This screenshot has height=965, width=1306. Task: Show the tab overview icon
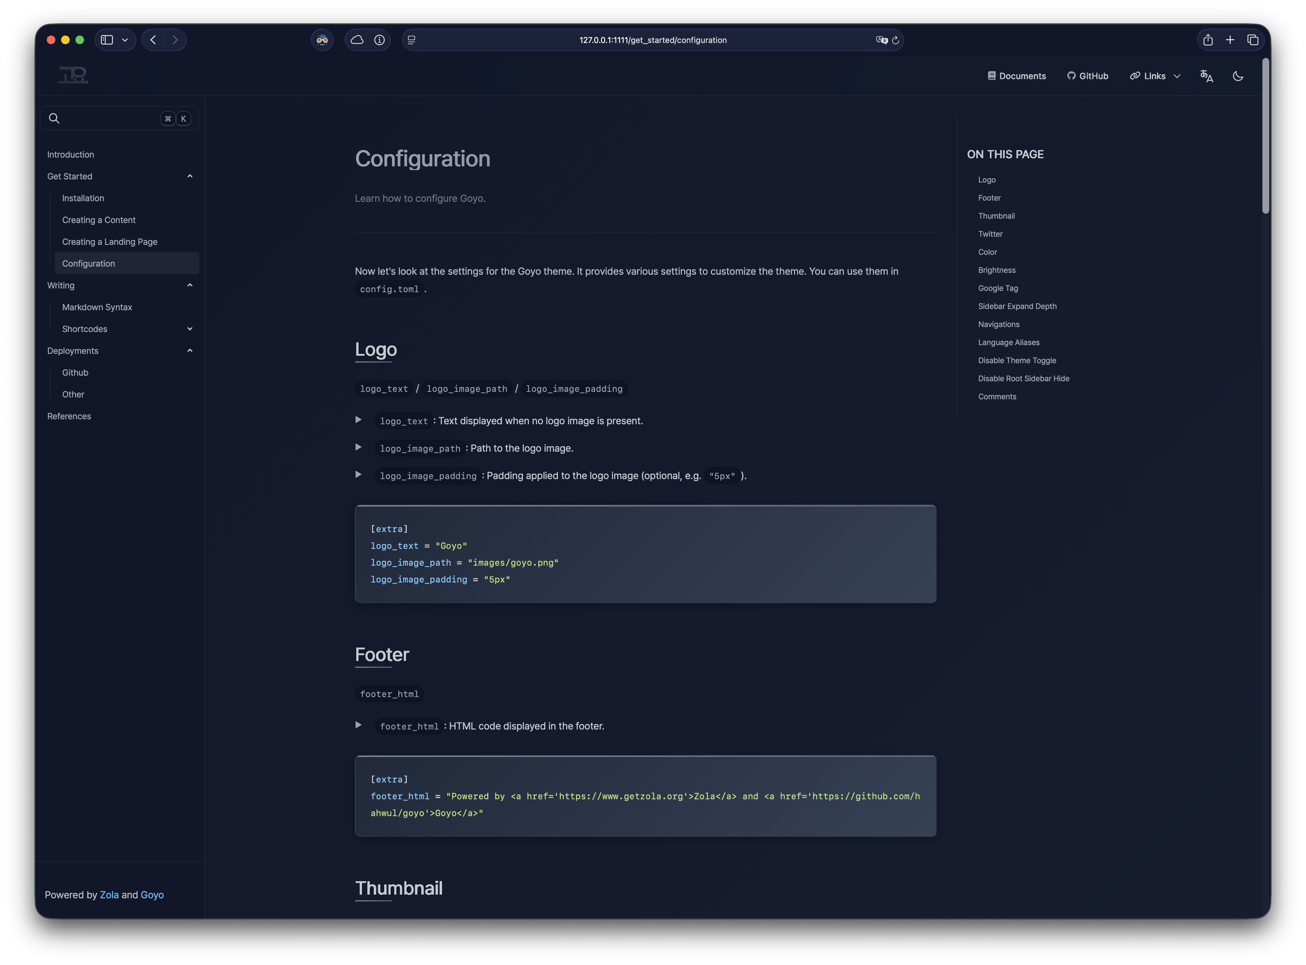coord(1252,40)
